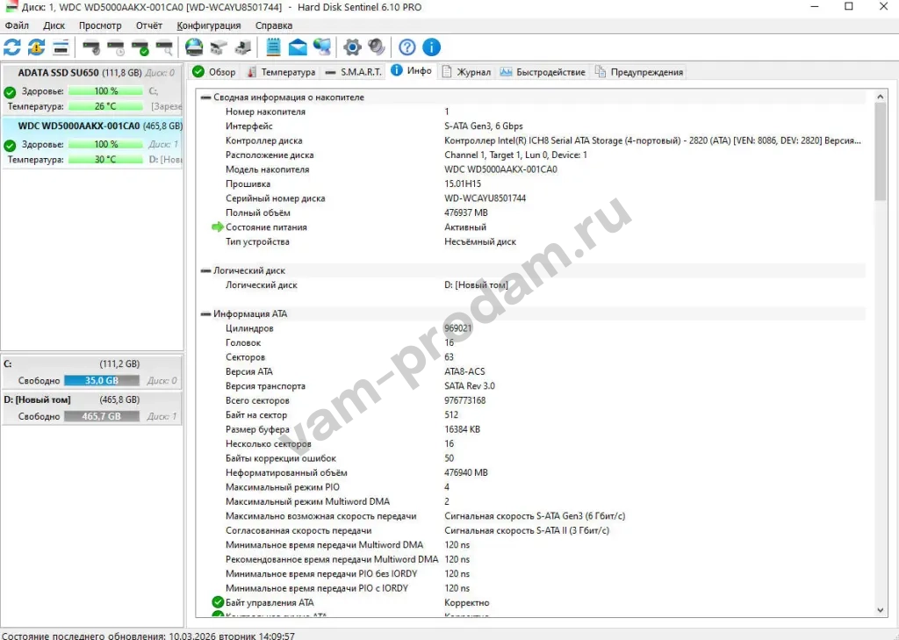The image size is (899, 640).
Task: Click the refresh icon with yellow warning sign
Action: (36, 47)
